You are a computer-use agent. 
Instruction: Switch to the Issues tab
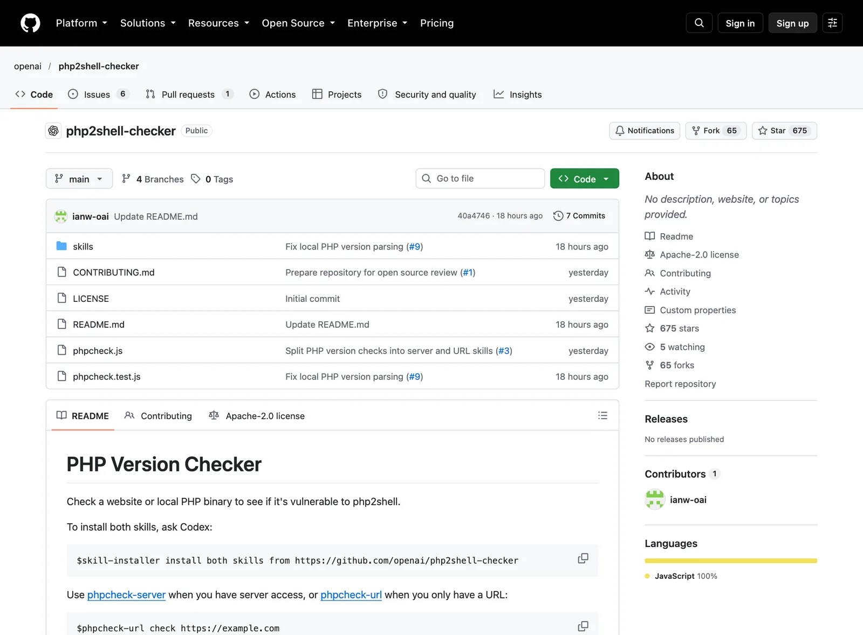coord(98,94)
